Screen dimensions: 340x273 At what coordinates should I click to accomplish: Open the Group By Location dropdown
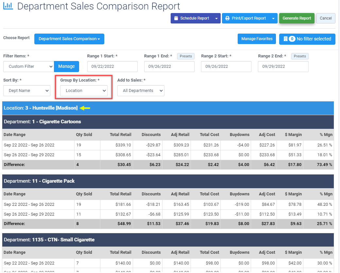coord(84,91)
